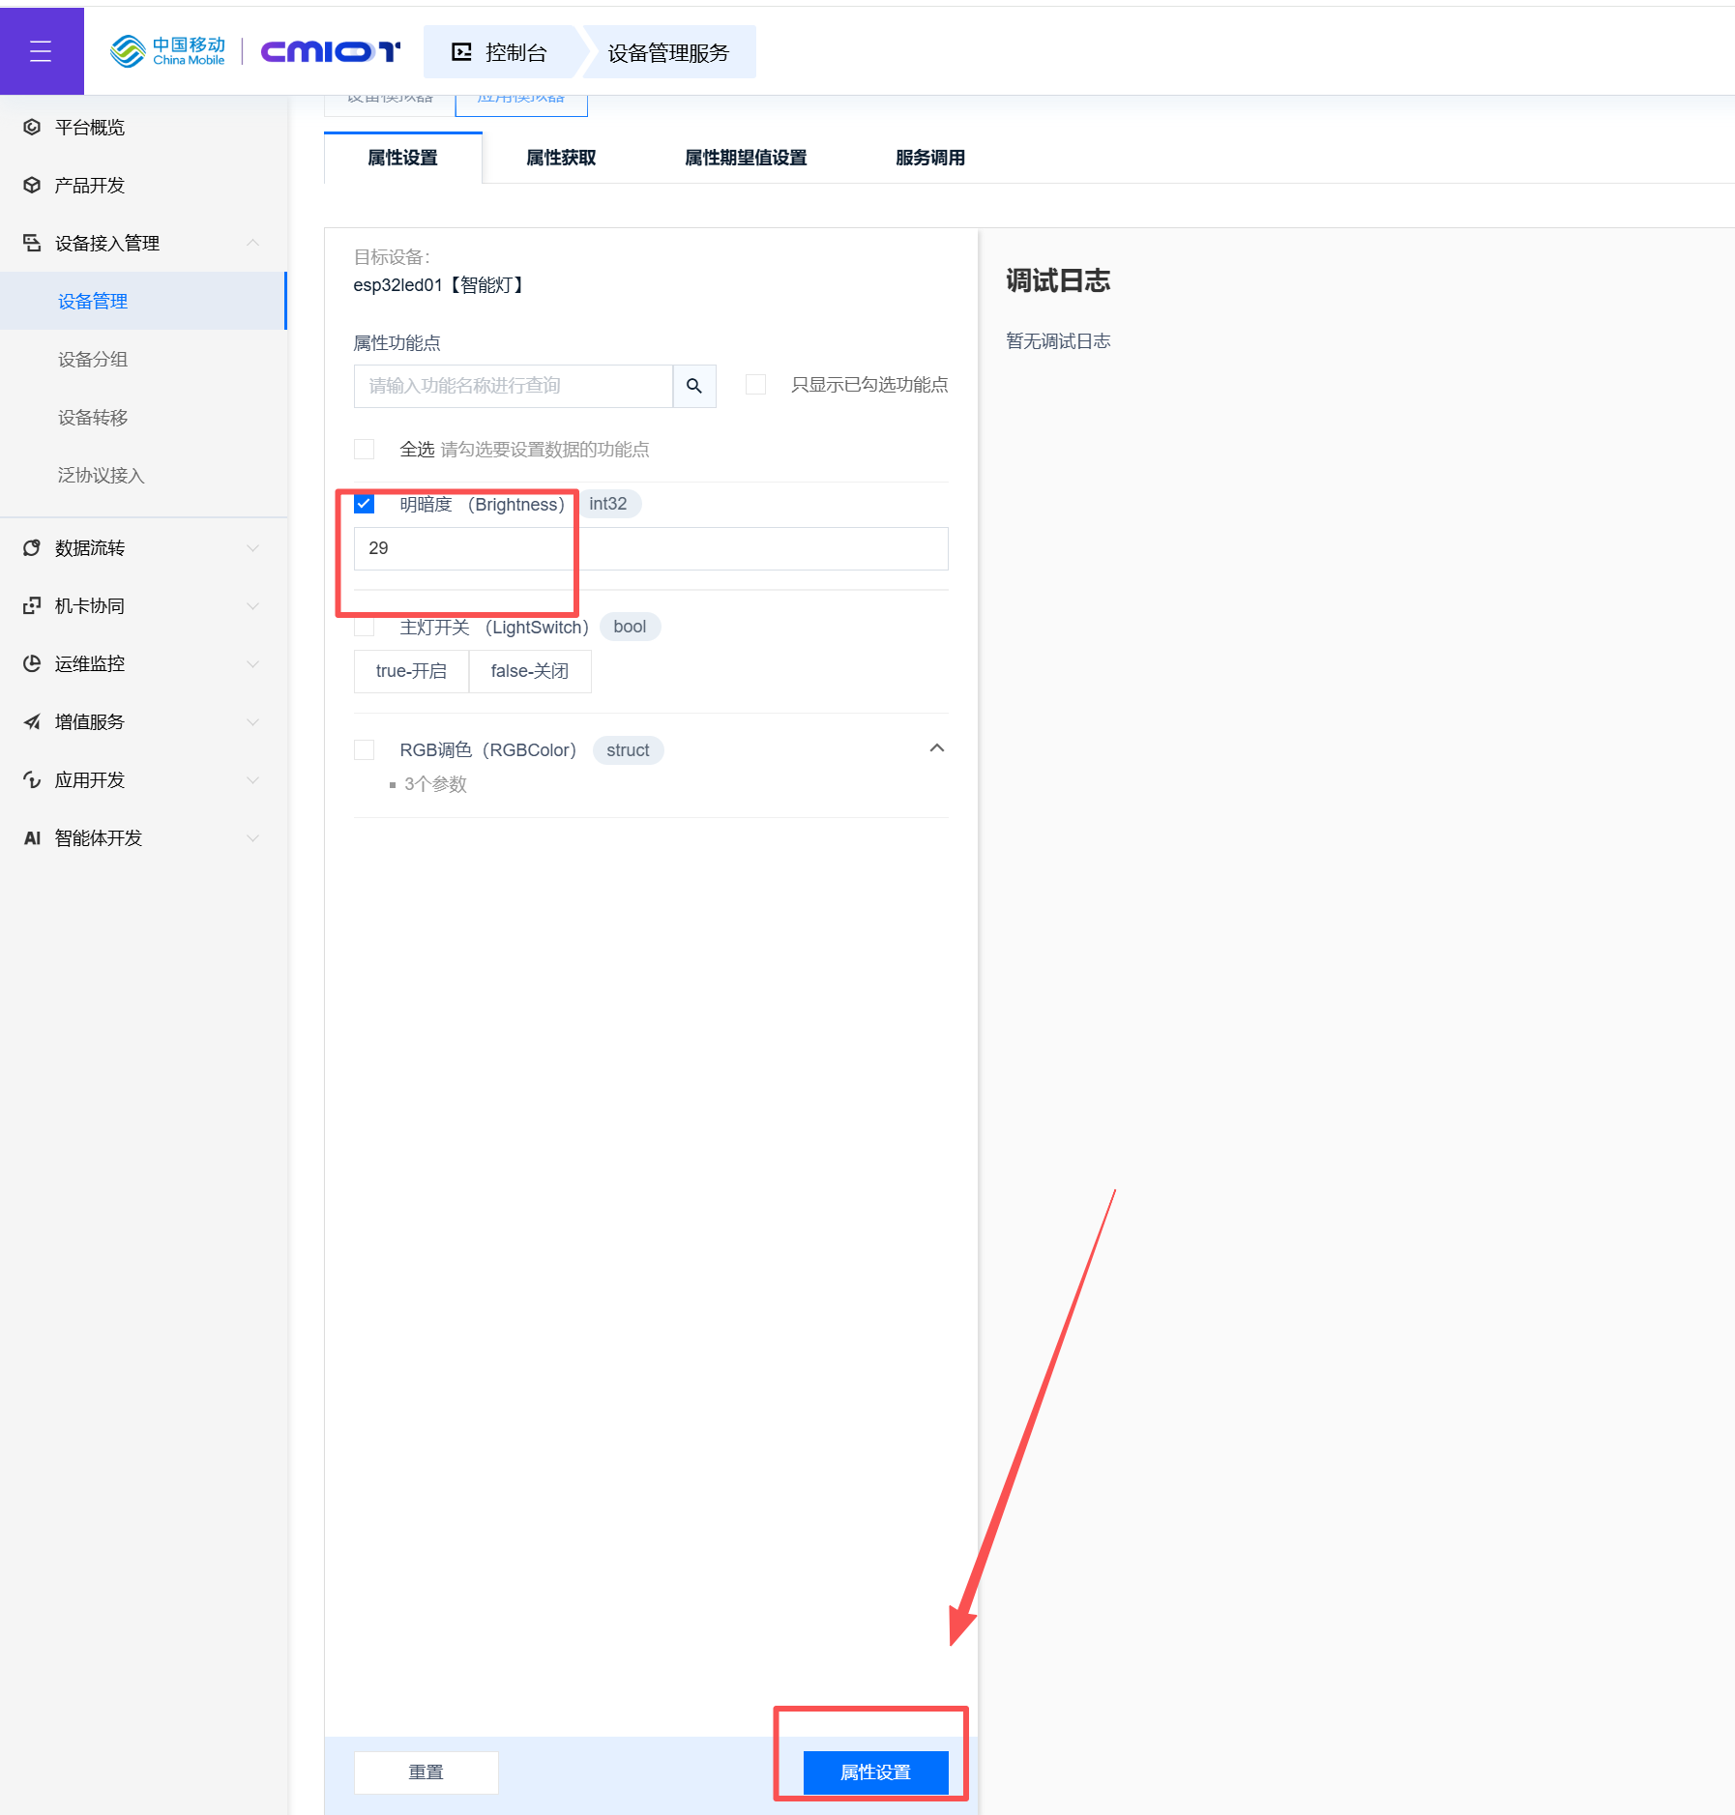Click the 重置 reset button
This screenshot has width=1735, height=1815.
[x=426, y=1771]
